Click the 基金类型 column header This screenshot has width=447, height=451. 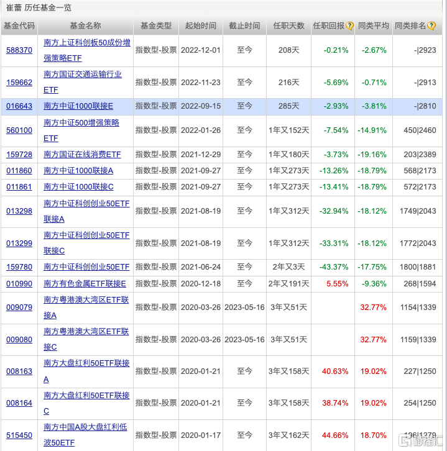156,26
